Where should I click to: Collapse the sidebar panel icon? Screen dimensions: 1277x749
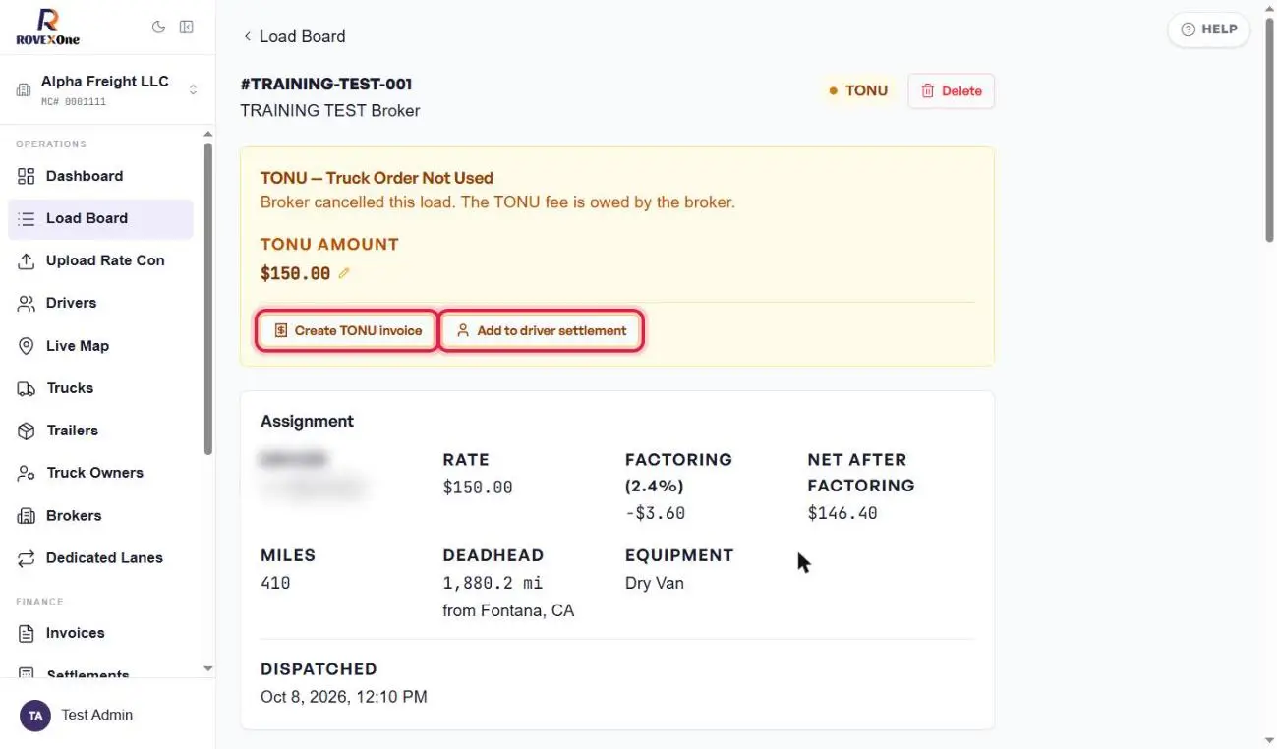click(186, 28)
